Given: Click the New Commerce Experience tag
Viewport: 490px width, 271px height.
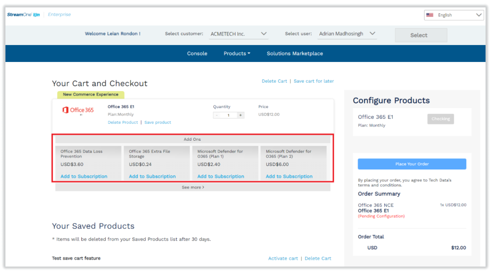Looking at the screenshot, I should coord(91,95).
